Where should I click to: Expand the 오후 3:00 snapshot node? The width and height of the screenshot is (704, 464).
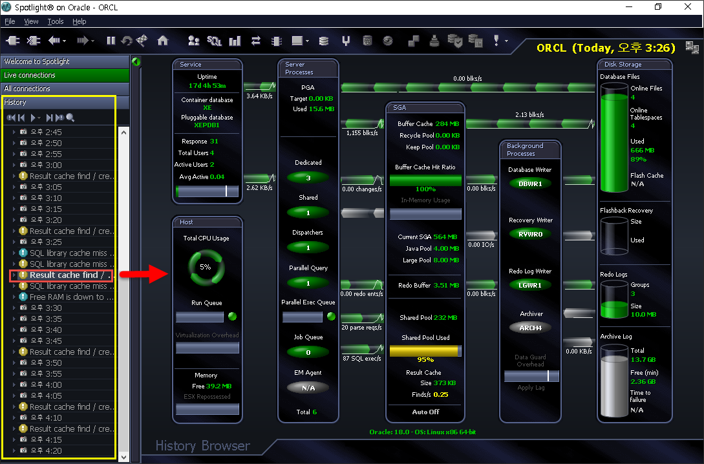(14, 165)
